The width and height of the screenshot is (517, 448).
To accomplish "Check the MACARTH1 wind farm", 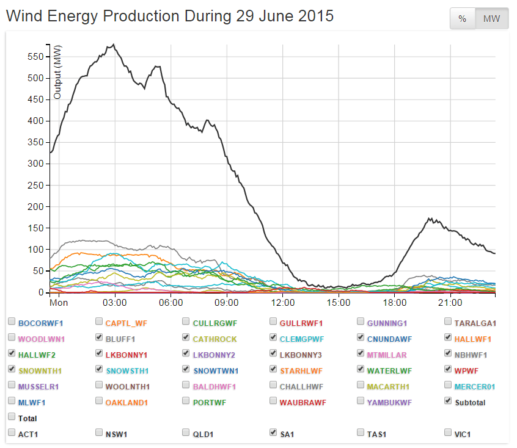I will click(361, 385).
